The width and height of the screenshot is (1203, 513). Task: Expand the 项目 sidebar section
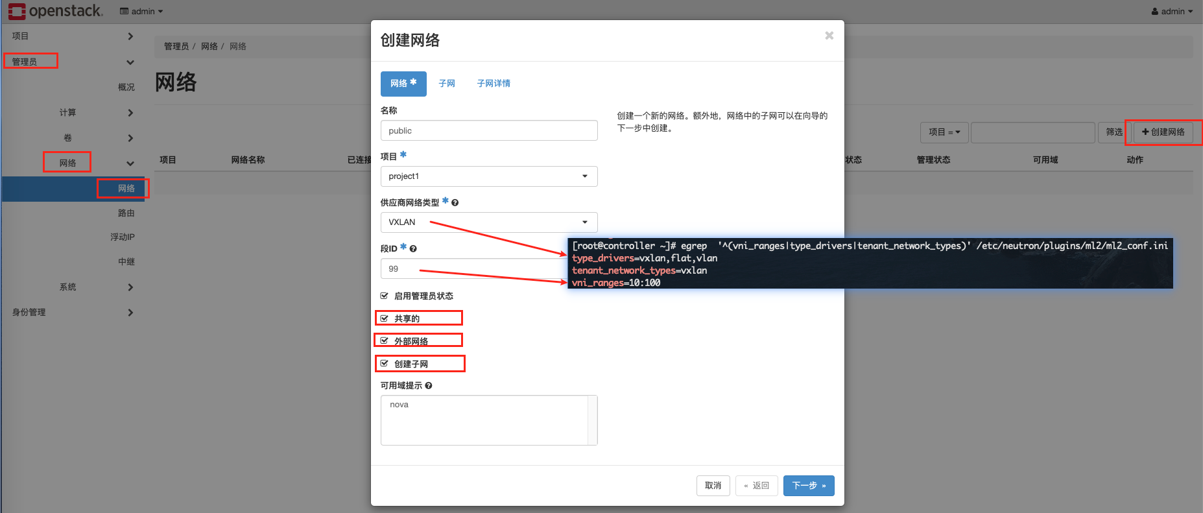(73, 36)
